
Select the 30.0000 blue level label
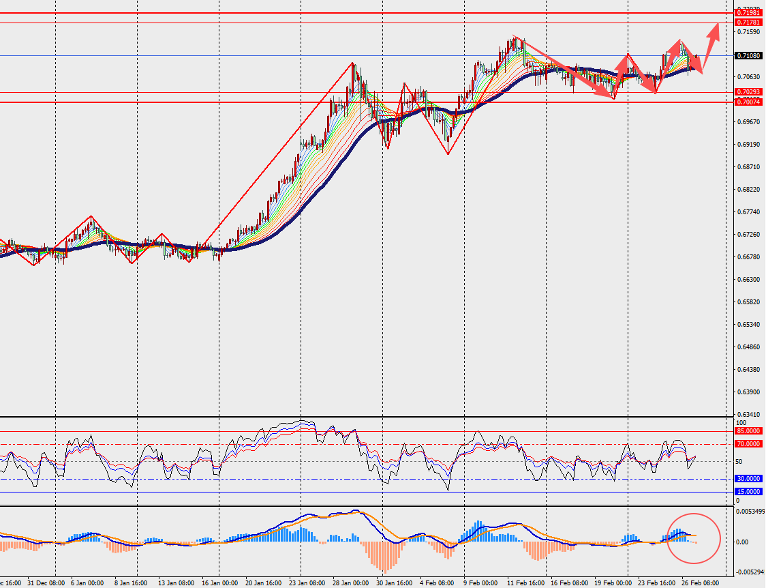(x=748, y=479)
